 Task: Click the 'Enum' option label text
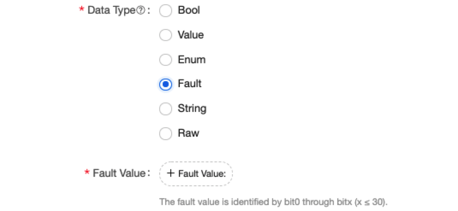point(191,60)
